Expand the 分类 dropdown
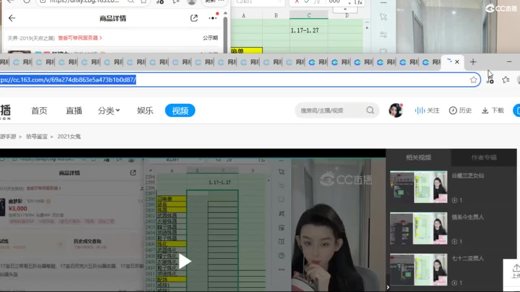520x292 pixels. (x=109, y=111)
